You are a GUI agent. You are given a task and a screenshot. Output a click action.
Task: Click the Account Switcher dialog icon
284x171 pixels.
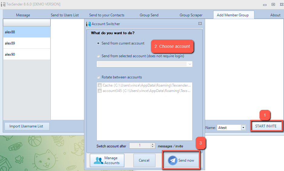(88, 24)
